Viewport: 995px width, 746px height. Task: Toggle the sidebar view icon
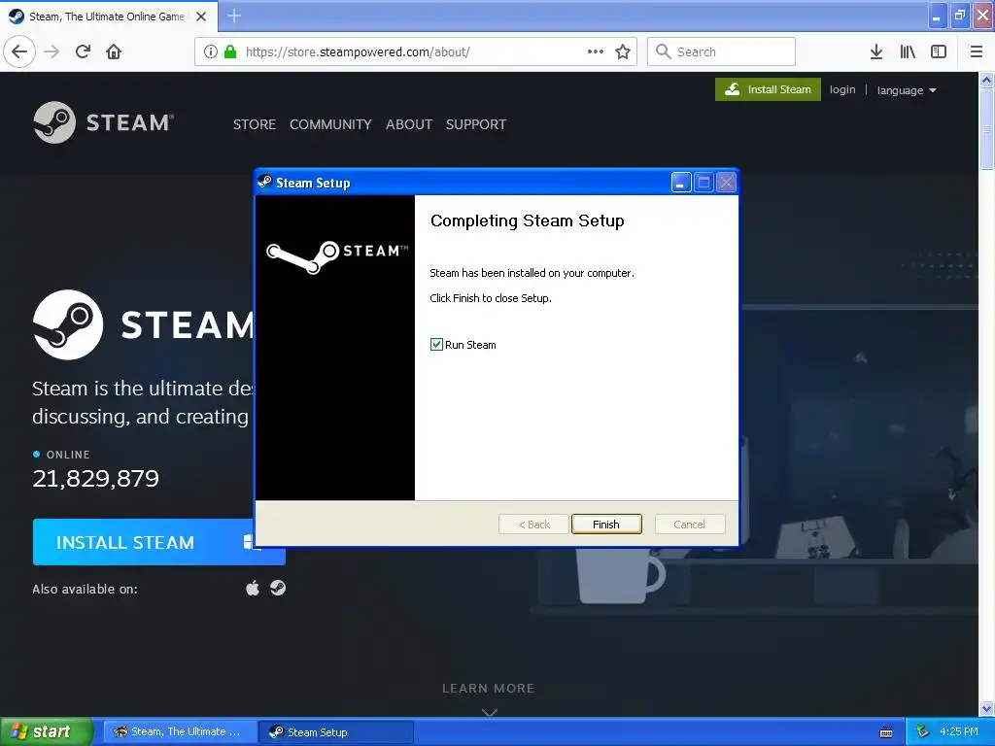tap(939, 51)
